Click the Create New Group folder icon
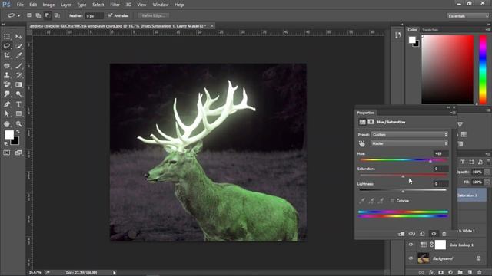This screenshot has height=276, width=492. 460,273
